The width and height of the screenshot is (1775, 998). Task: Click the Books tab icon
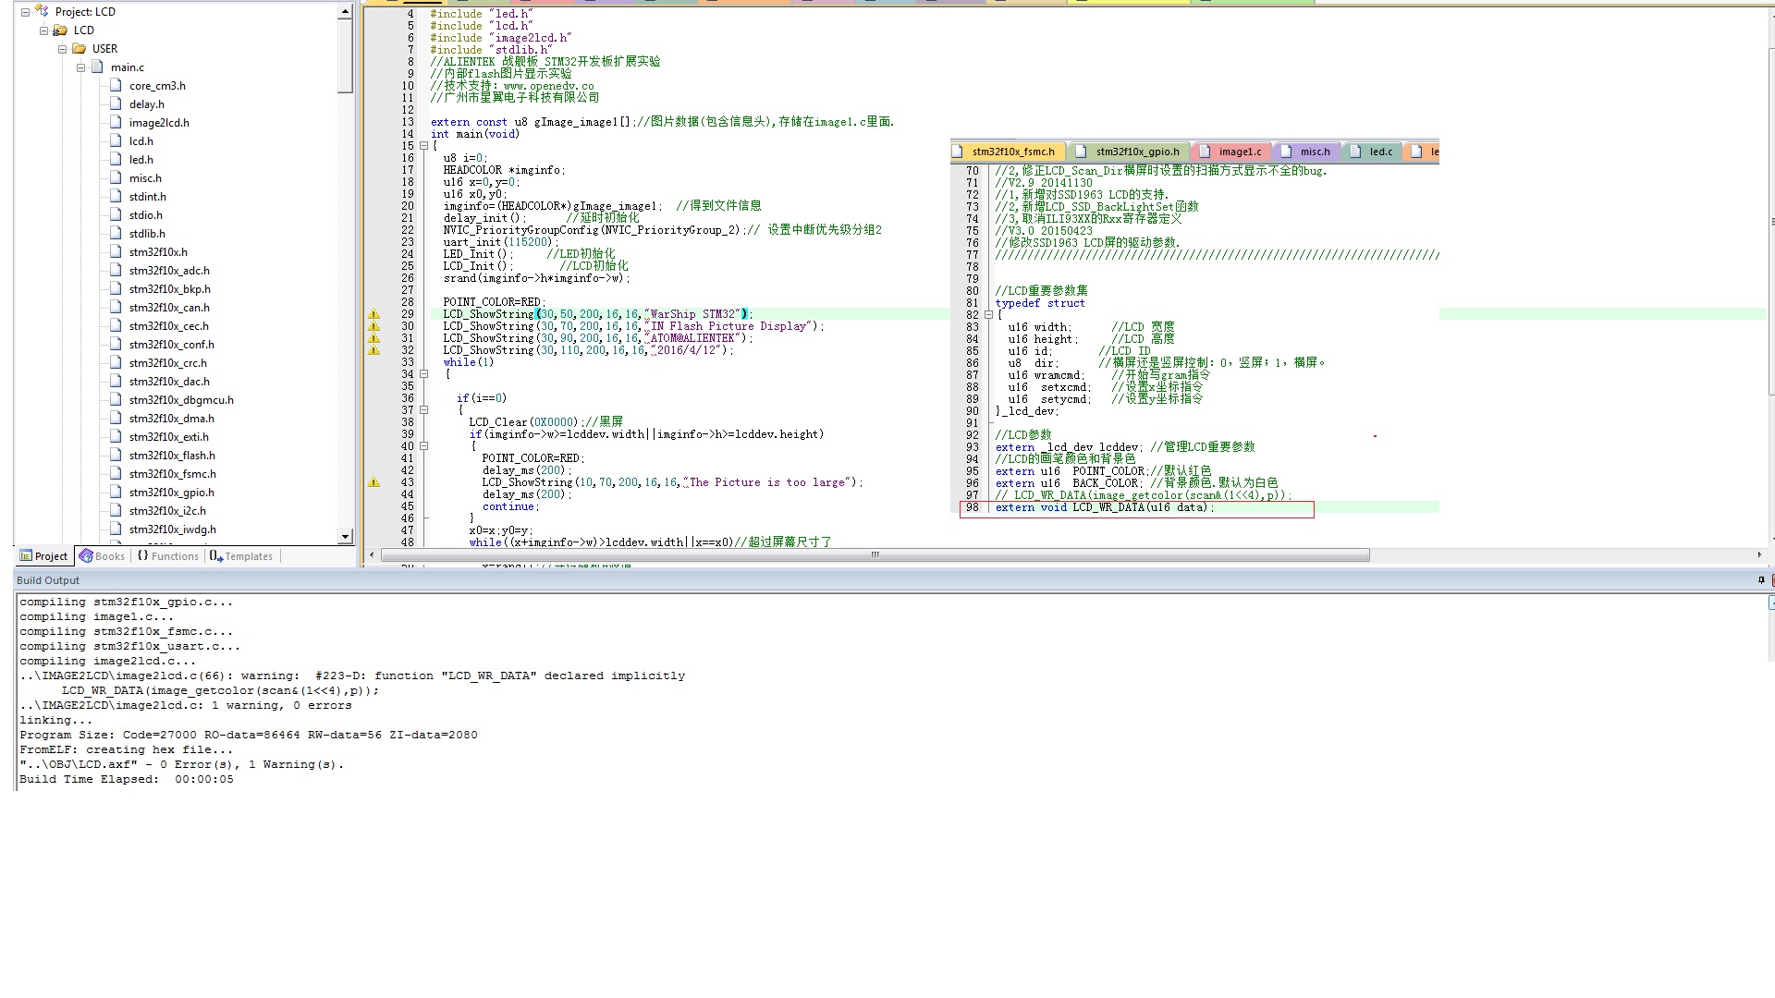(86, 555)
